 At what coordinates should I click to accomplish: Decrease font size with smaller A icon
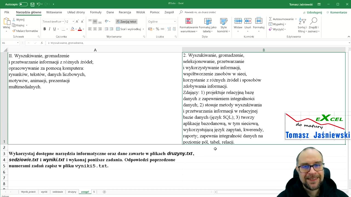coord(82,22)
